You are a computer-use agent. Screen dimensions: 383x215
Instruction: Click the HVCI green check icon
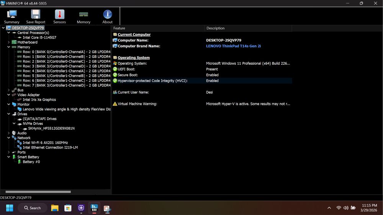(x=115, y=81)
